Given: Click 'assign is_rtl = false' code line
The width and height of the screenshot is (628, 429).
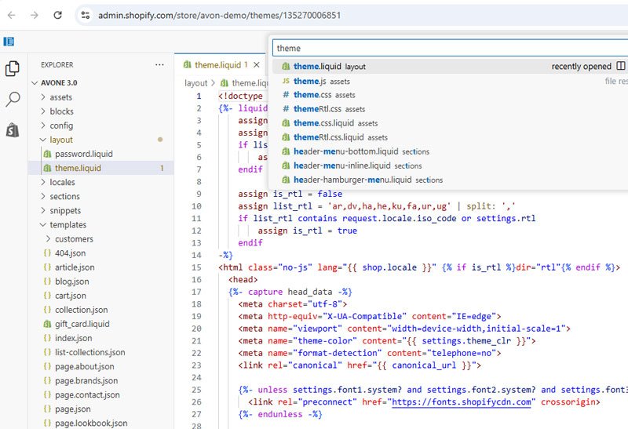Looking at the screenshot, I should coord(290,194).
